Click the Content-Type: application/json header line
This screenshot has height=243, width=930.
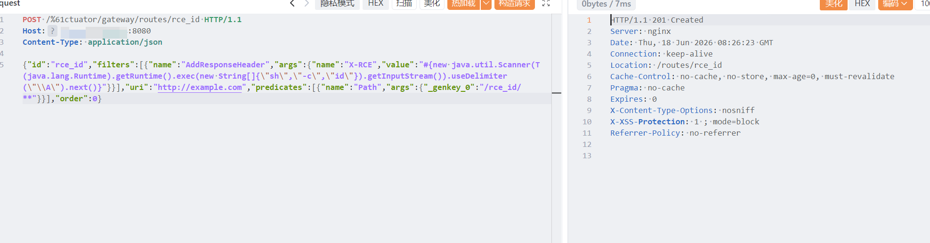tap(92, 42)
